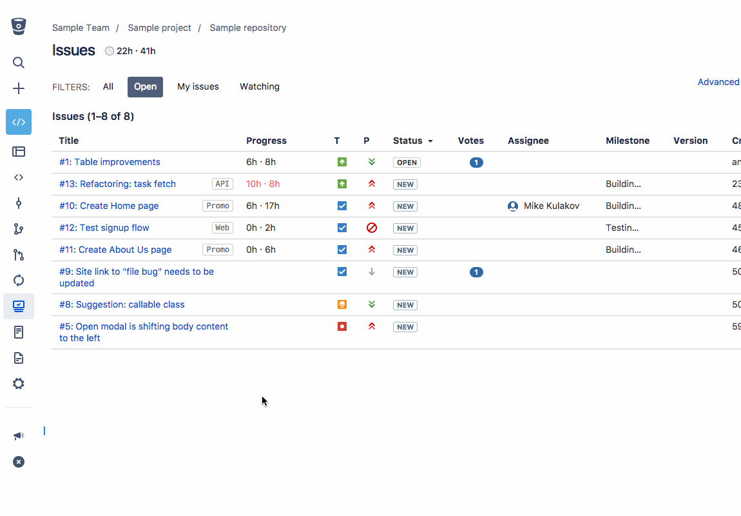
Task: Open the Bitbucket home via logo icon
Action: tap(19, 26)
